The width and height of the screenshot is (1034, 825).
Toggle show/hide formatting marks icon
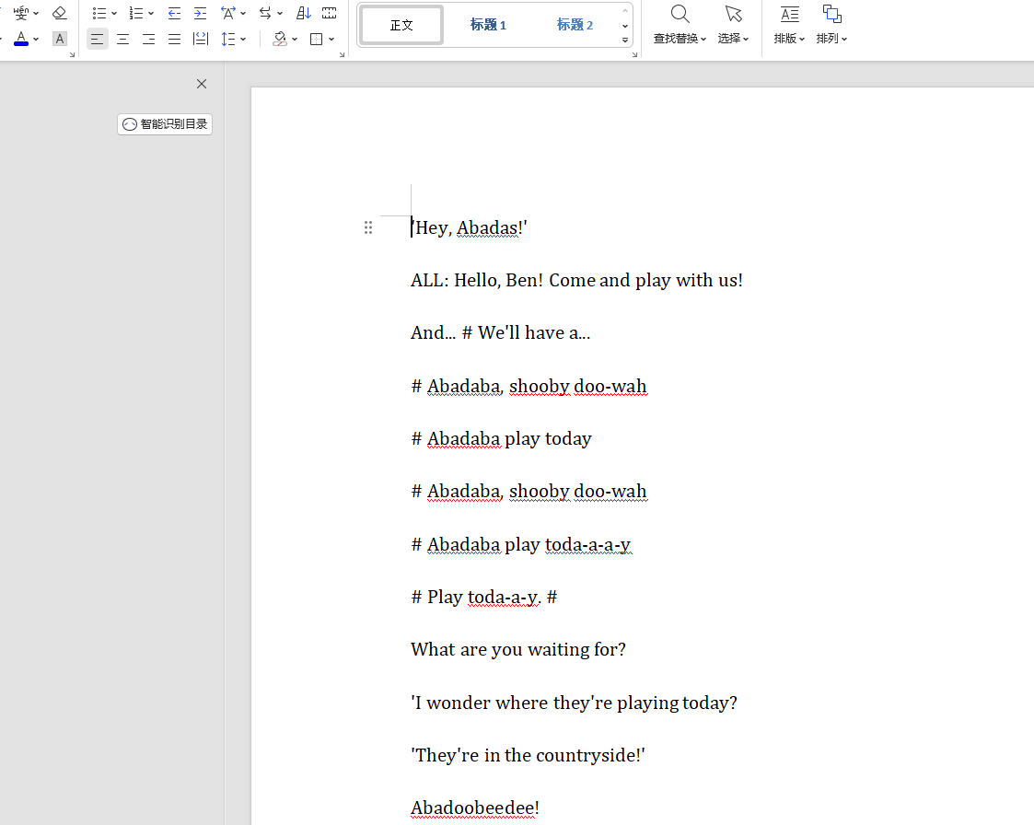coord(329,13)
